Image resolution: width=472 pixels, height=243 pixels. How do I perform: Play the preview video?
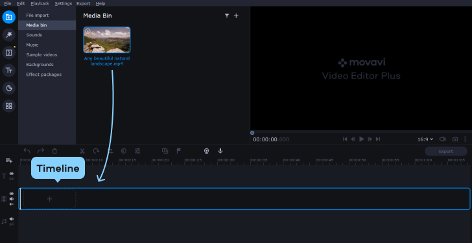pos(362,139)
